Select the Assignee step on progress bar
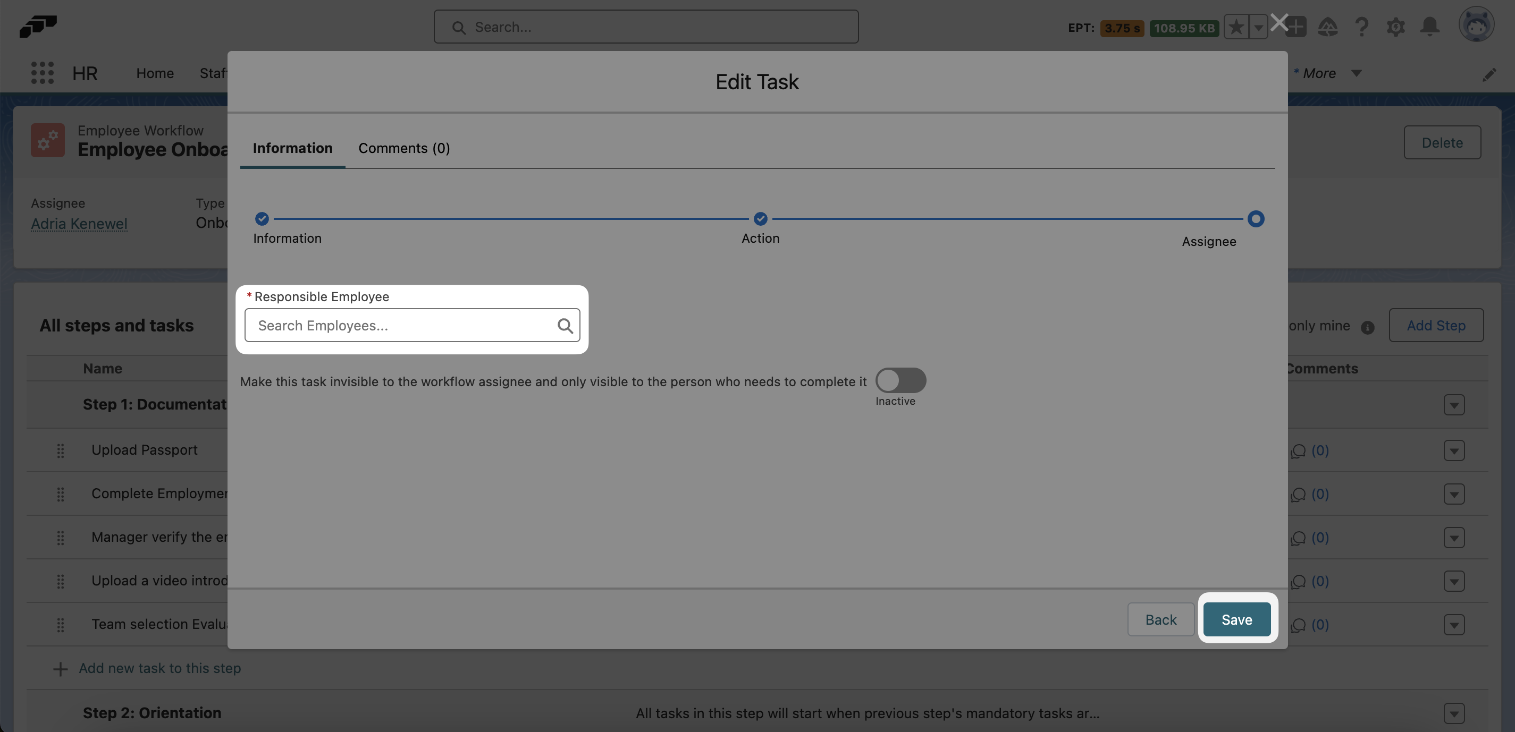1515x732 pixels. click(1256, 218)
